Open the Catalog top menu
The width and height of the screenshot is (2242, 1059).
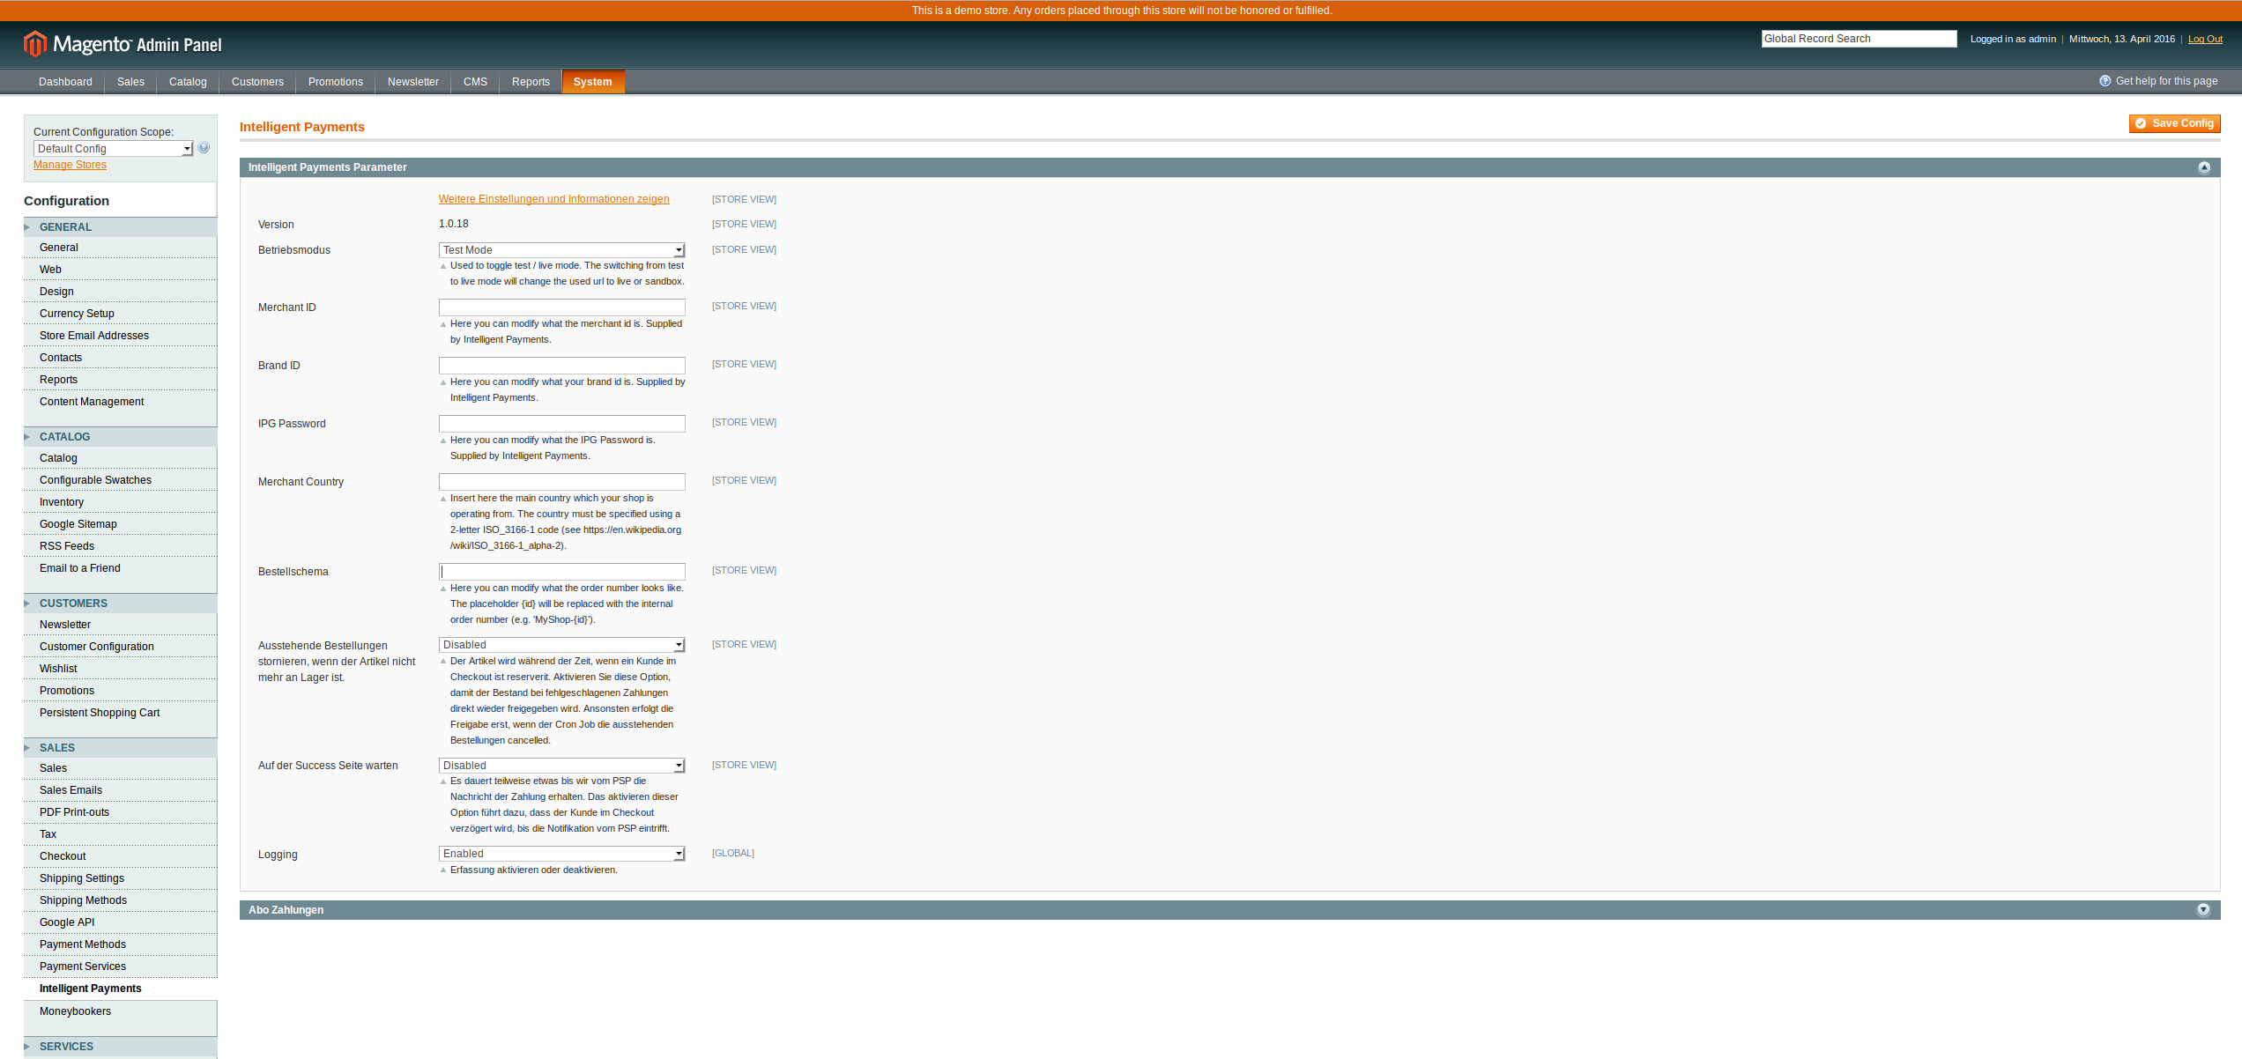tap(188, 82)
